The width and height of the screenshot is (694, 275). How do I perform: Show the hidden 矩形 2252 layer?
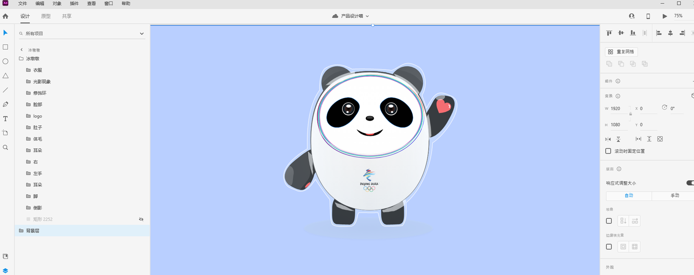pos(141,219)
